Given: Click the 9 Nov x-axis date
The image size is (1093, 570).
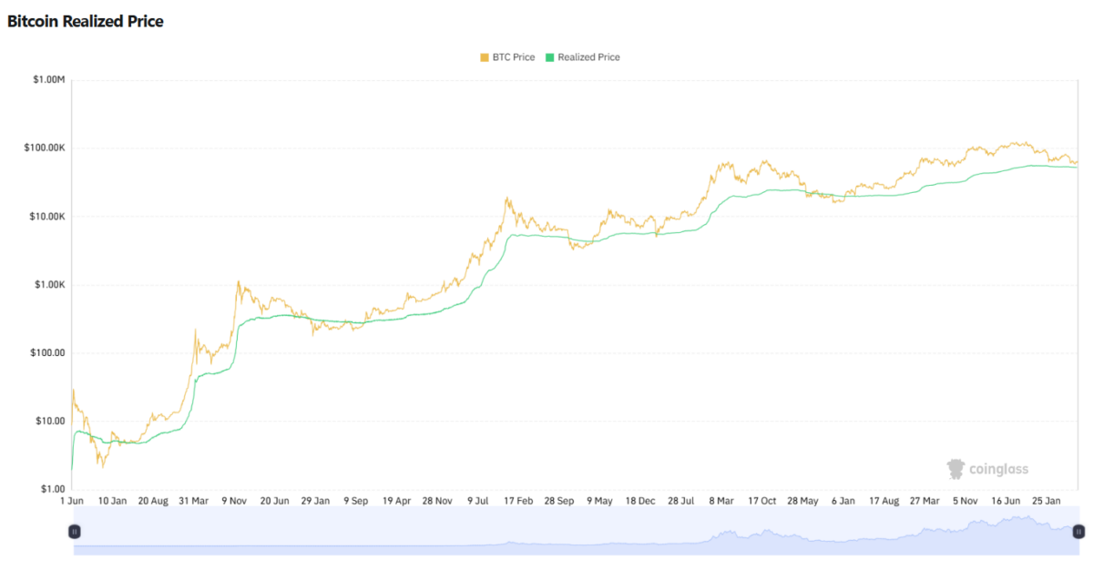Looking at the screenshot, I should (x=234, y=501).
